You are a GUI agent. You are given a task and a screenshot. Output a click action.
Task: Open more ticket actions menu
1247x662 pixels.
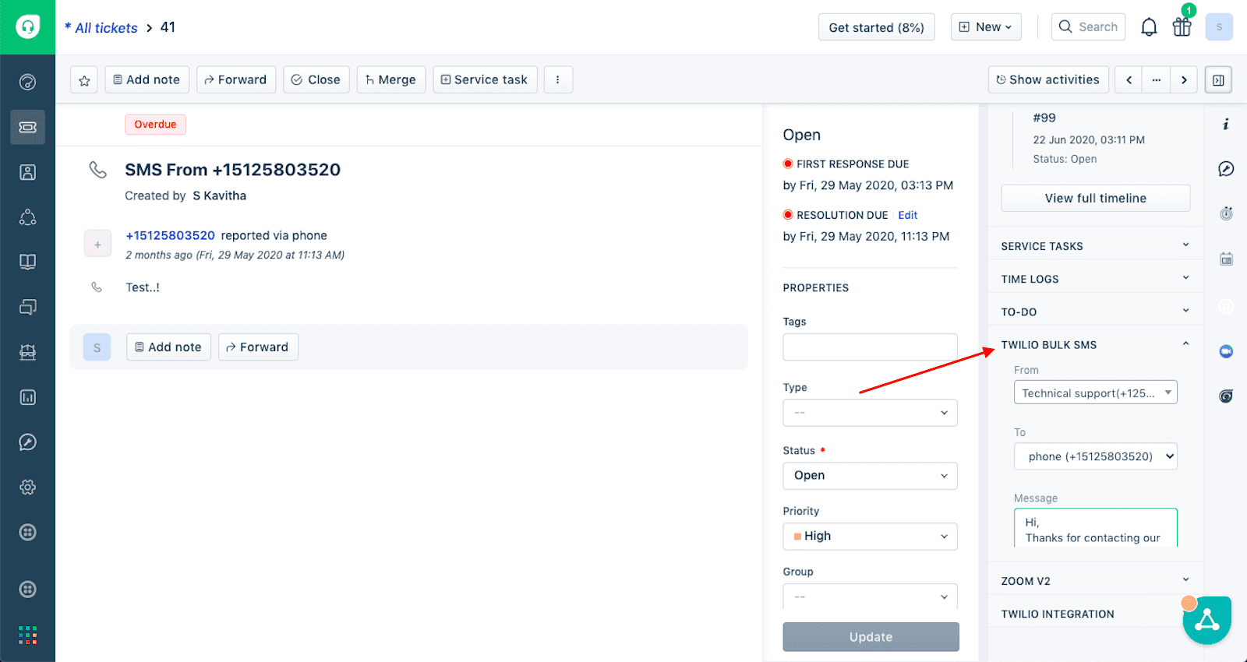pos(558,80)
